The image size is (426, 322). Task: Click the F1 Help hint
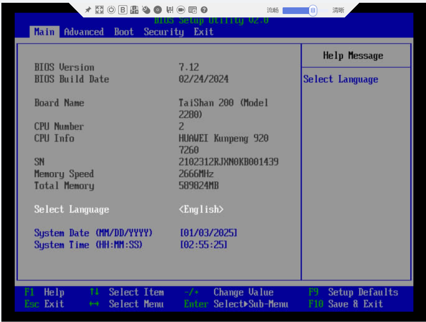point(44,292)
